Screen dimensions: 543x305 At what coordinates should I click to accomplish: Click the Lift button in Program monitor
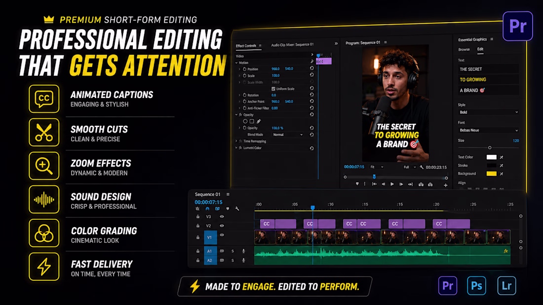421,184
